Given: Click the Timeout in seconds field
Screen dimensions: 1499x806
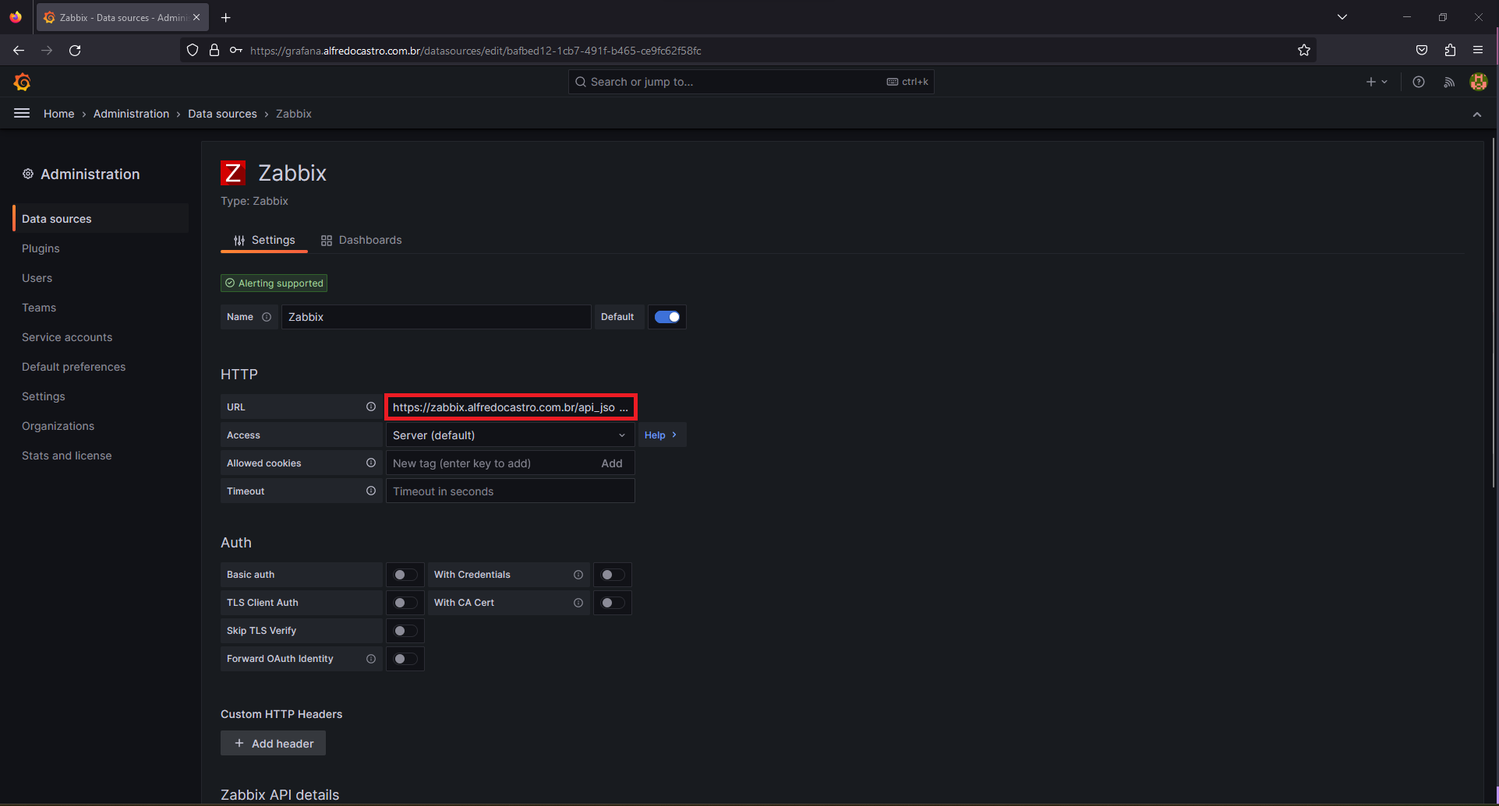Looking at the screenshot, I should (x=511, y=491).
